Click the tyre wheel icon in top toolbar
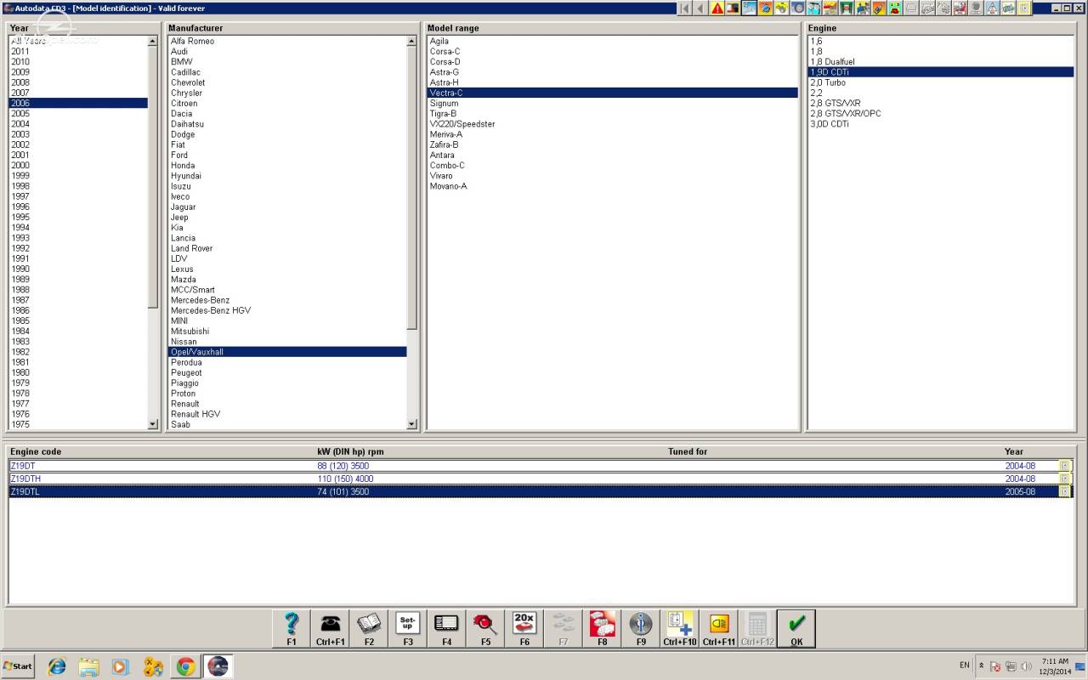Image resolution: width=1088 pixels, height=680 pixels. click(x=798, y=8)
